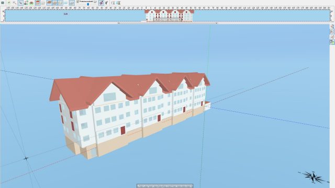This screenshot has width=335, height=188.
Task: Collapse panel using left divider arrow
Action: click(119, 23)
